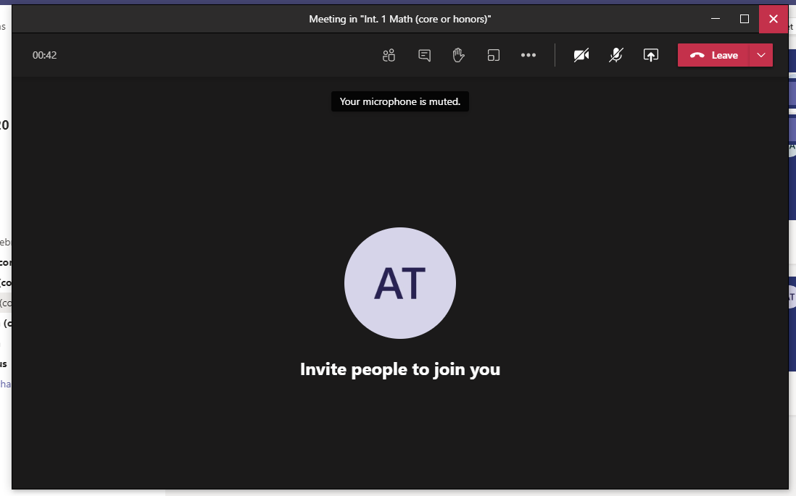Dismiss the microphone muted notification
796x496 pixels.
[400, 102]
